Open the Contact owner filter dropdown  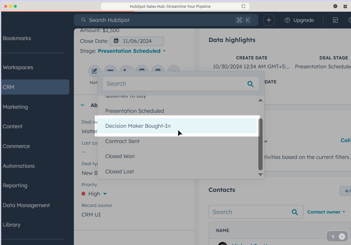[326, 212]
